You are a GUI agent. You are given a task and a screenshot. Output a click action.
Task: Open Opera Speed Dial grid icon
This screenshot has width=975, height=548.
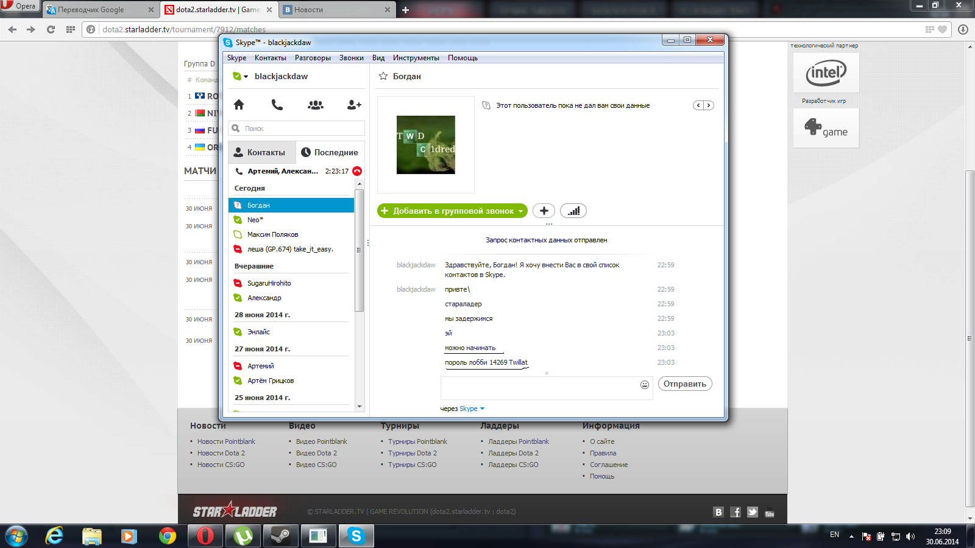(71, 29)
